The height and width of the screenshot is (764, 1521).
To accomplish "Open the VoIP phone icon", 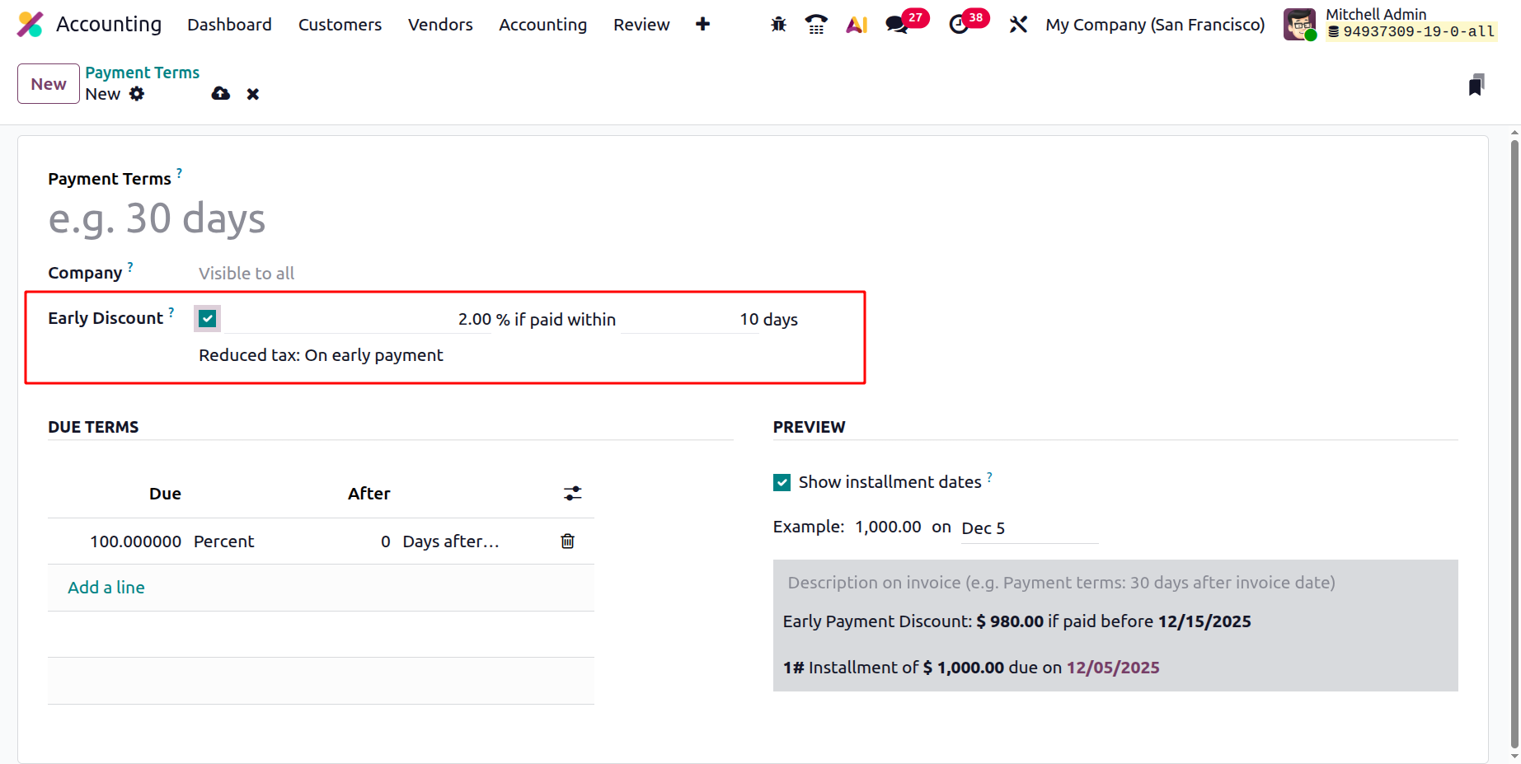I will pos(816,25).
